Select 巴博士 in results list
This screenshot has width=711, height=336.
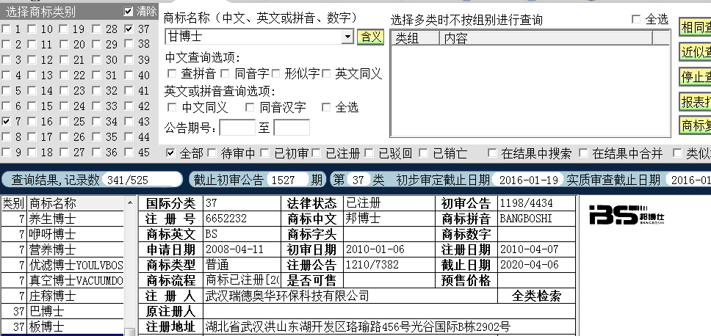click(75, 311)
